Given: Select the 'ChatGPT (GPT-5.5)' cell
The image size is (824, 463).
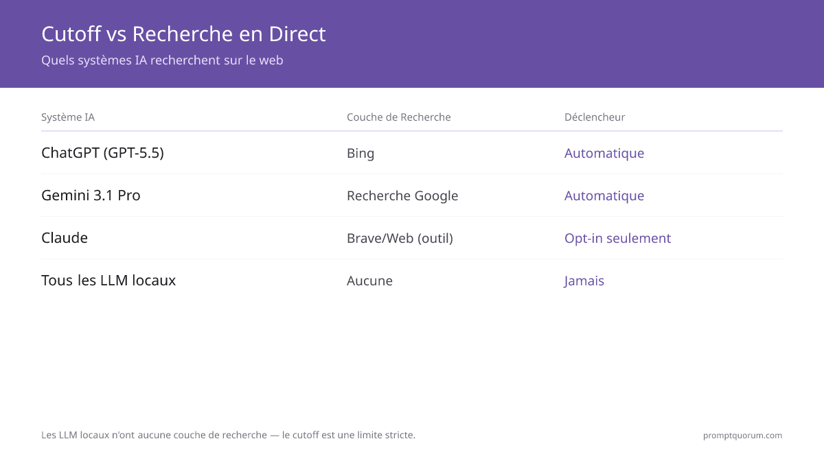Looking at the screenshot, I should (x=102, y=153).
